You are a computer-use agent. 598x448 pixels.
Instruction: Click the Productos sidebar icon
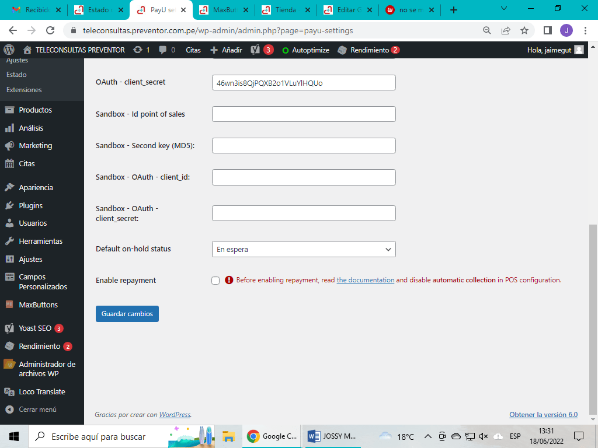coord(9,110)
